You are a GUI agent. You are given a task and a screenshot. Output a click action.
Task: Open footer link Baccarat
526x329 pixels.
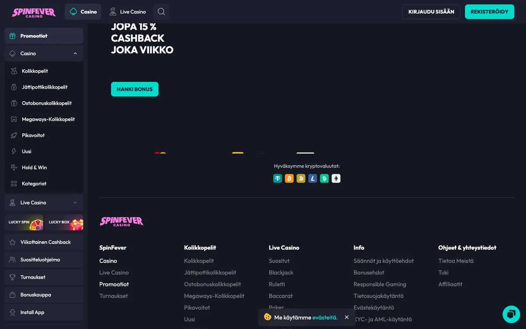coord(281,296)
